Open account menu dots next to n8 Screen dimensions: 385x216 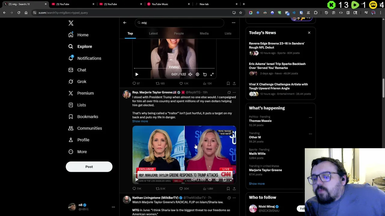click(x=113, y=207)
